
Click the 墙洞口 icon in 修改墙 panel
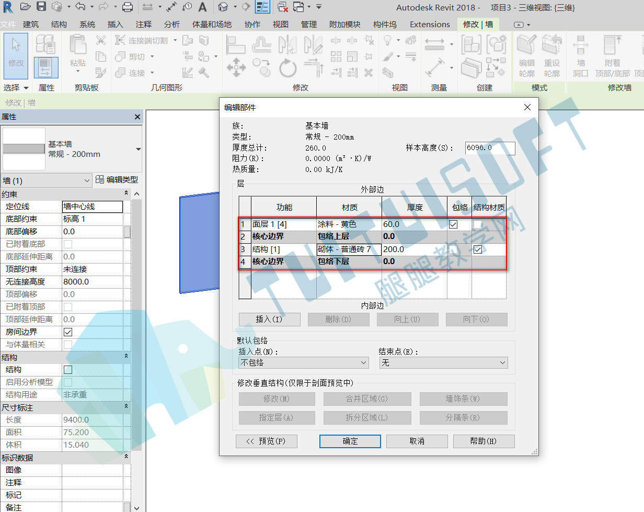580,55
